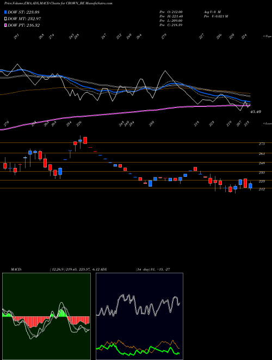This screenshot has height=360, width=272.
Task: Click the 225 price level label
Action: pyautogui.click(x=262, y=181)
